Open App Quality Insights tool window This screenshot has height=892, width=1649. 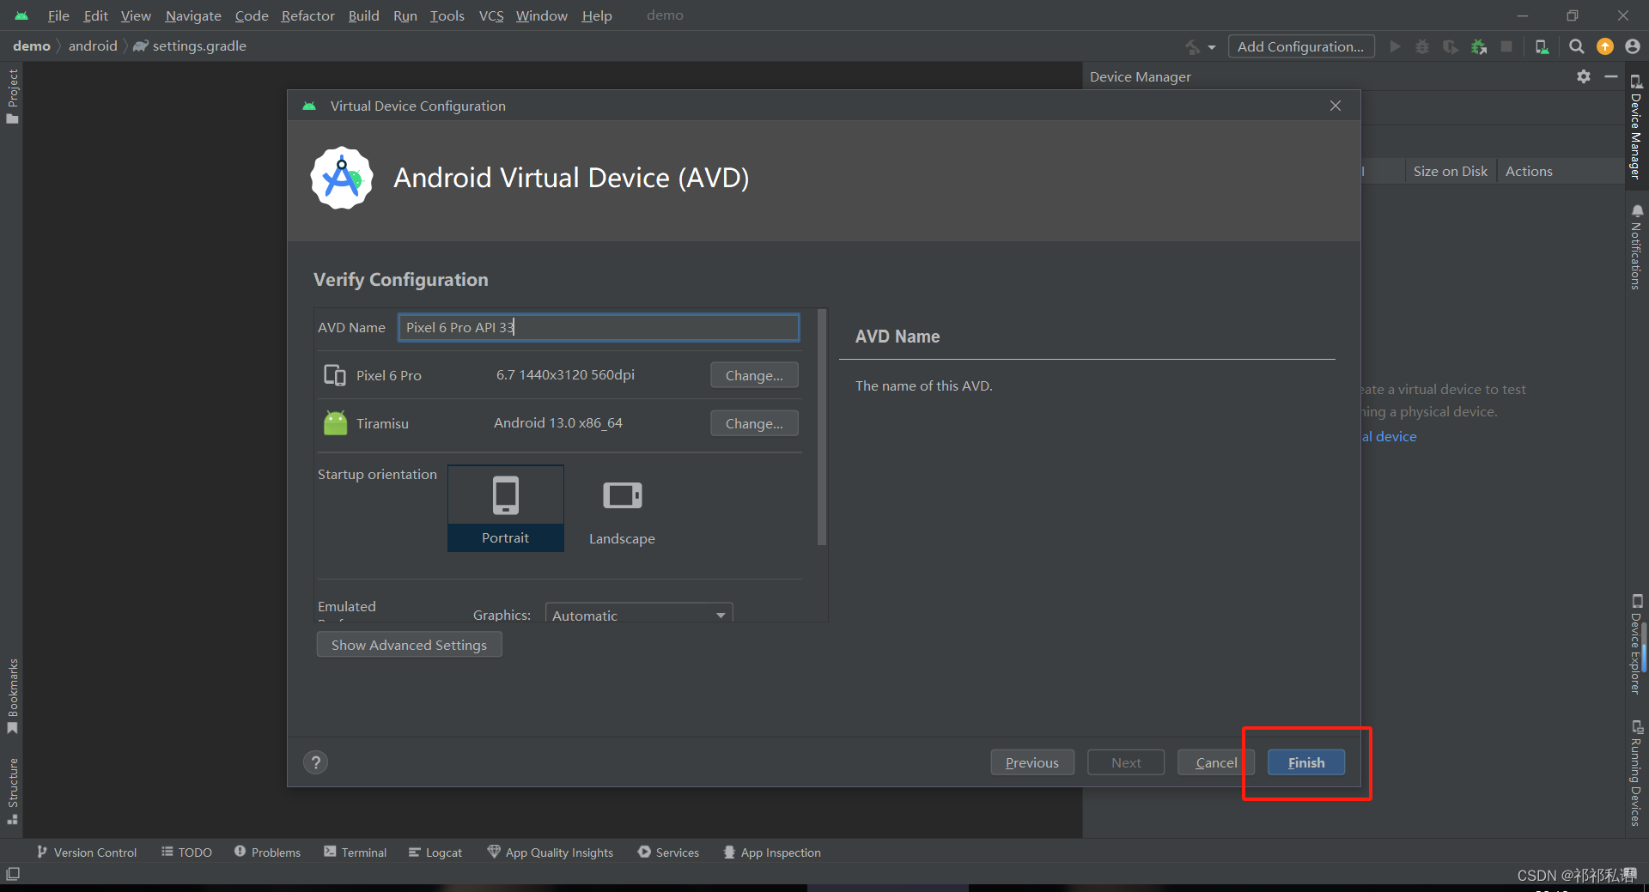coord(550,853)
